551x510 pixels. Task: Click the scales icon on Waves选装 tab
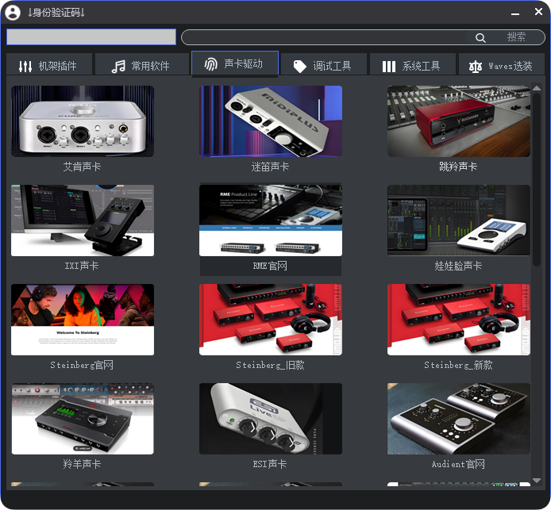click(475, 67)
